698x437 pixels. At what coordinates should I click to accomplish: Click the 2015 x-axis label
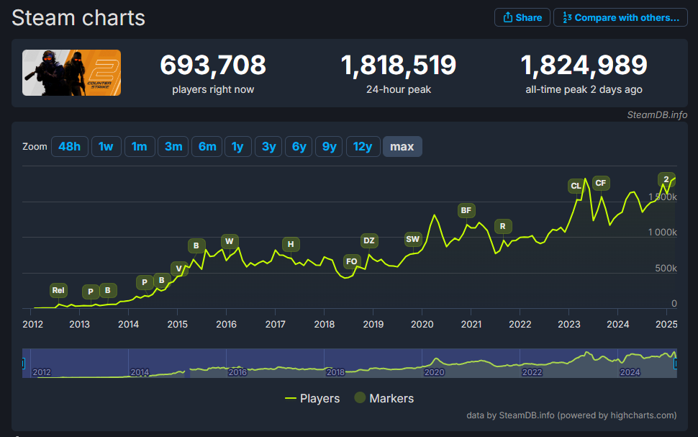(177, 324)
